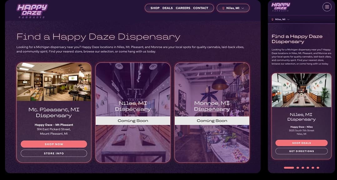Click Coming Soon banner on Monroe card
337x180 pixels.
[x=212, y=121]
